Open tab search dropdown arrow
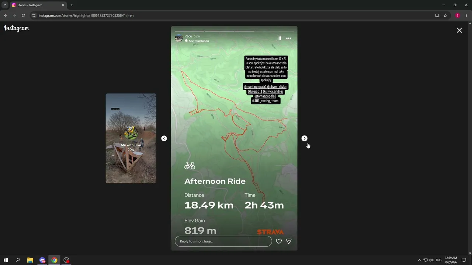The width and height of the screenshot is (472, 265). pos(5,5)
